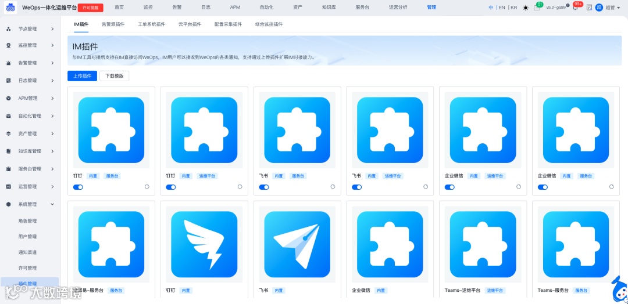
Task: Click the 监控管理 sidebar icon
Action: [8, 45]
